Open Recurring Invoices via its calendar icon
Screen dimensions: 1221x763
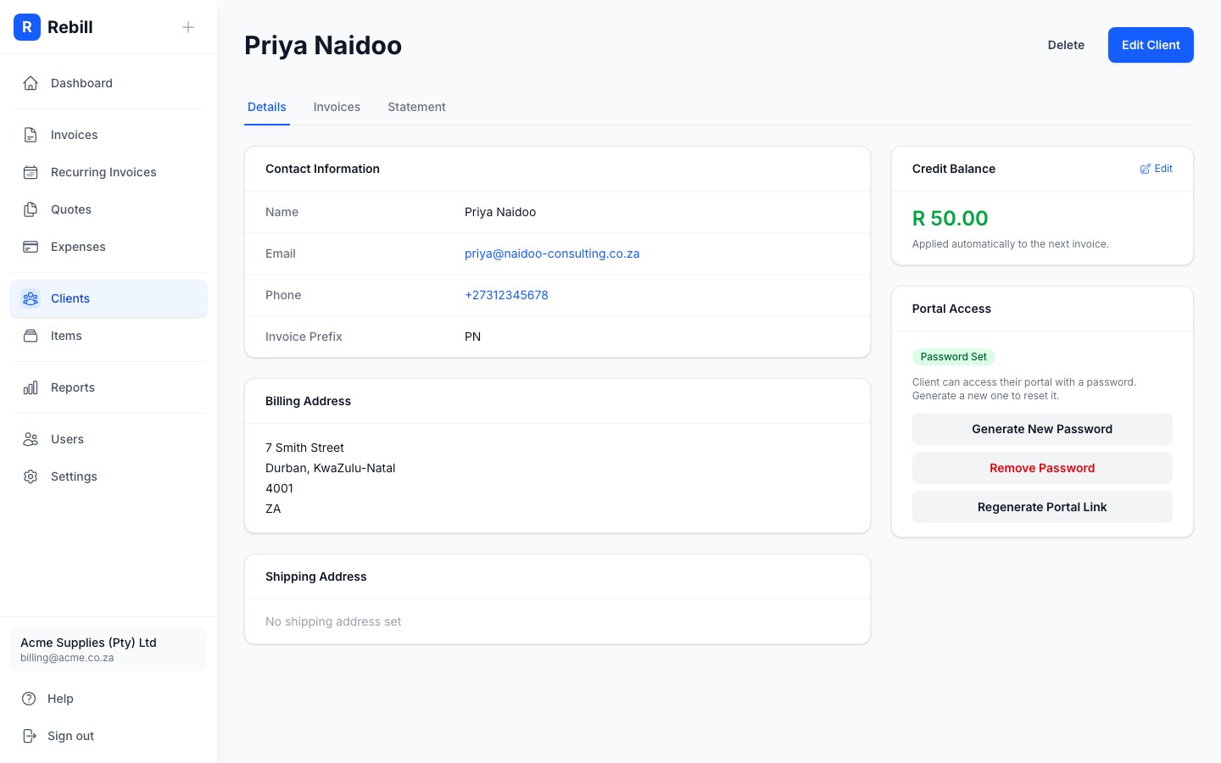(x=31, y=172)
